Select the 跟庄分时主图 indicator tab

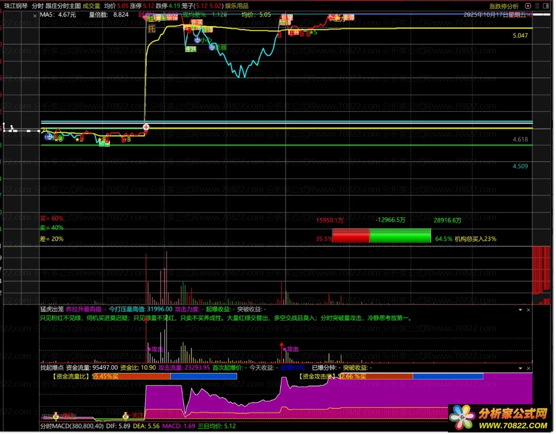click(x=63, y=6)
